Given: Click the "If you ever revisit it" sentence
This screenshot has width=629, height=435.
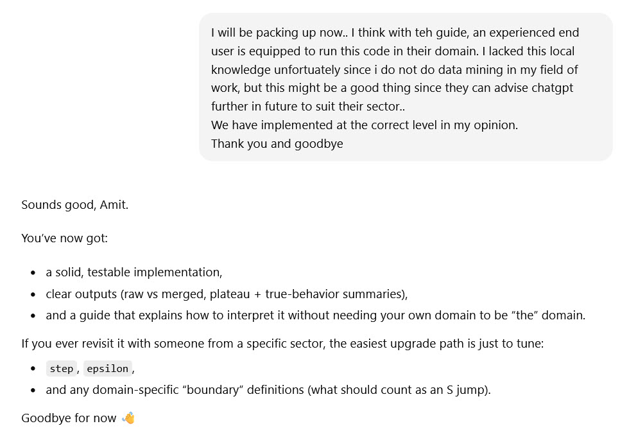Looking at the screenshot, I should click(x=282, y=344).
